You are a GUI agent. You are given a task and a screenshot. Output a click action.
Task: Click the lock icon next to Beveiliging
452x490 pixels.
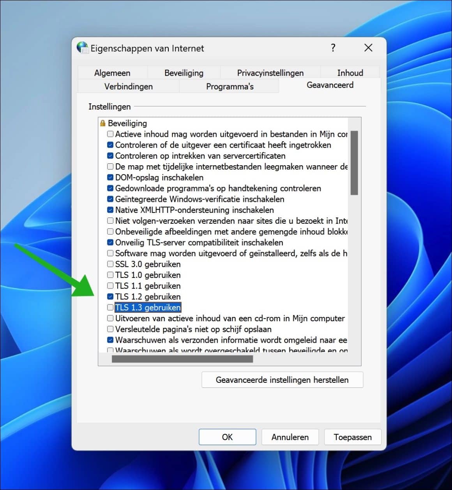(x=103, y=123)
